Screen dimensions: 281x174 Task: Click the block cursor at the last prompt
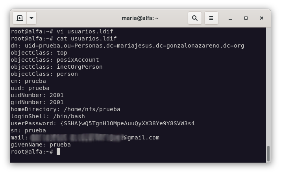point(58,152)
